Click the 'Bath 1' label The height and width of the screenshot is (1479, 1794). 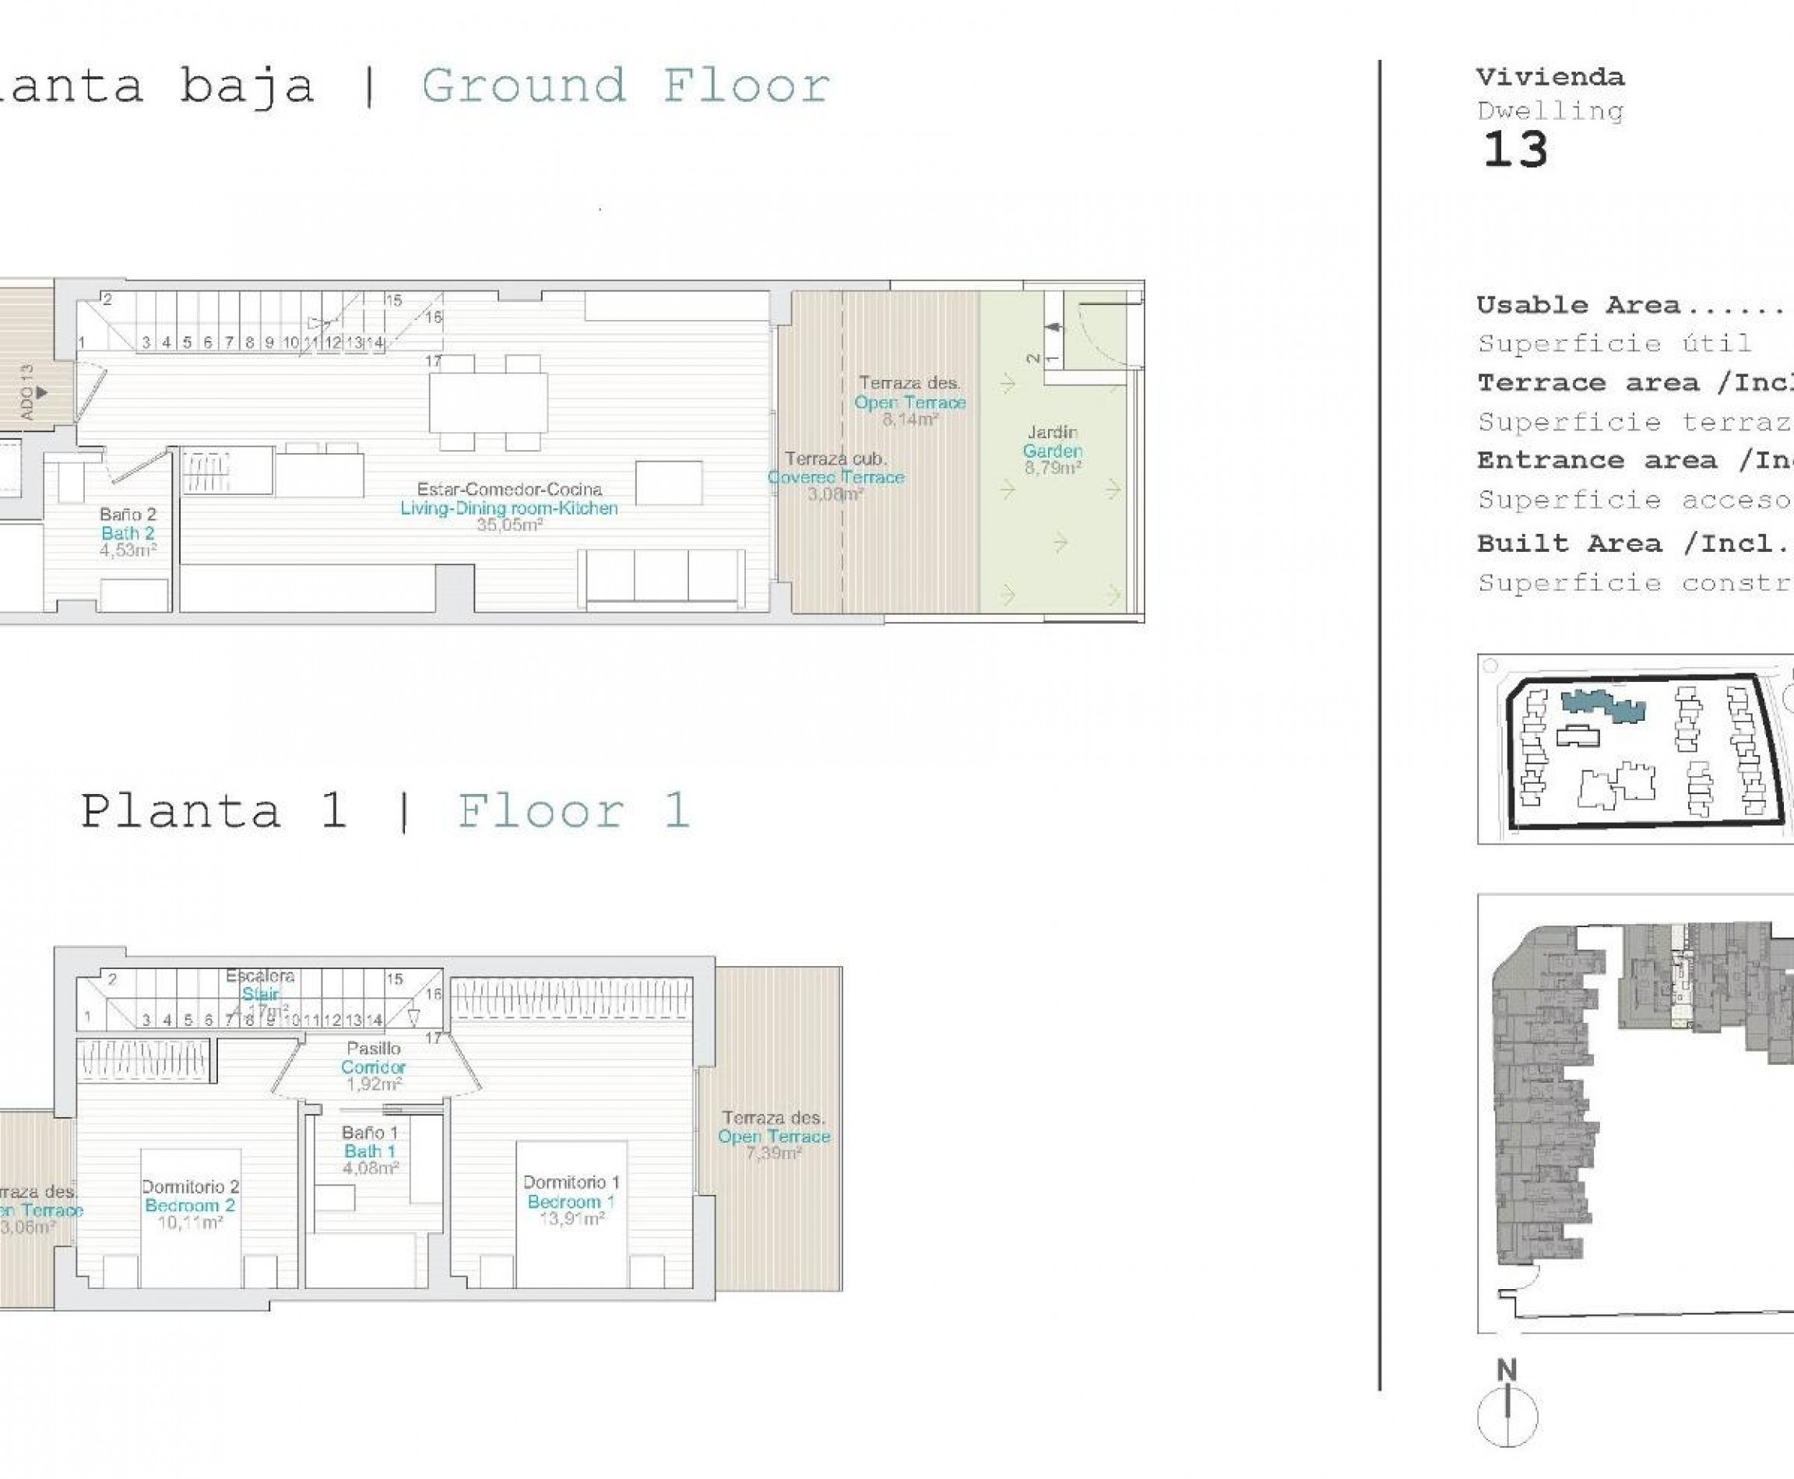(x=370, y=1151)
